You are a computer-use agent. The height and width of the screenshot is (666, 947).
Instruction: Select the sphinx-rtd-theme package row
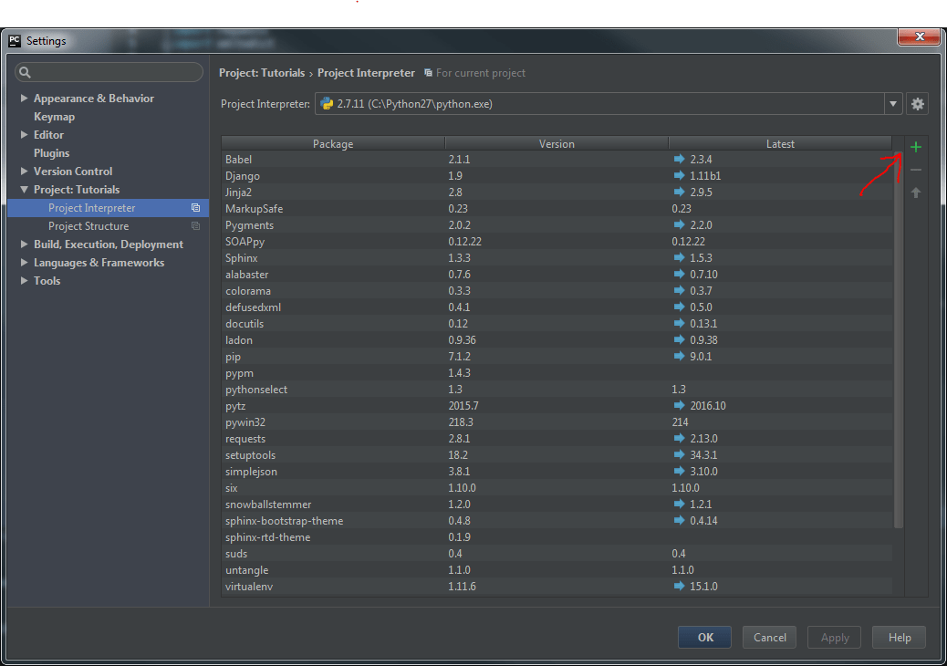point(557,536)
